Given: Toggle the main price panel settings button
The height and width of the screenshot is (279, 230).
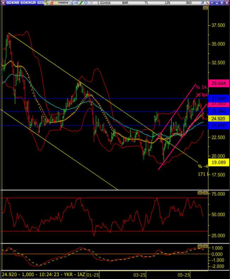Looking at the screenshot, I should pos(205,8).
